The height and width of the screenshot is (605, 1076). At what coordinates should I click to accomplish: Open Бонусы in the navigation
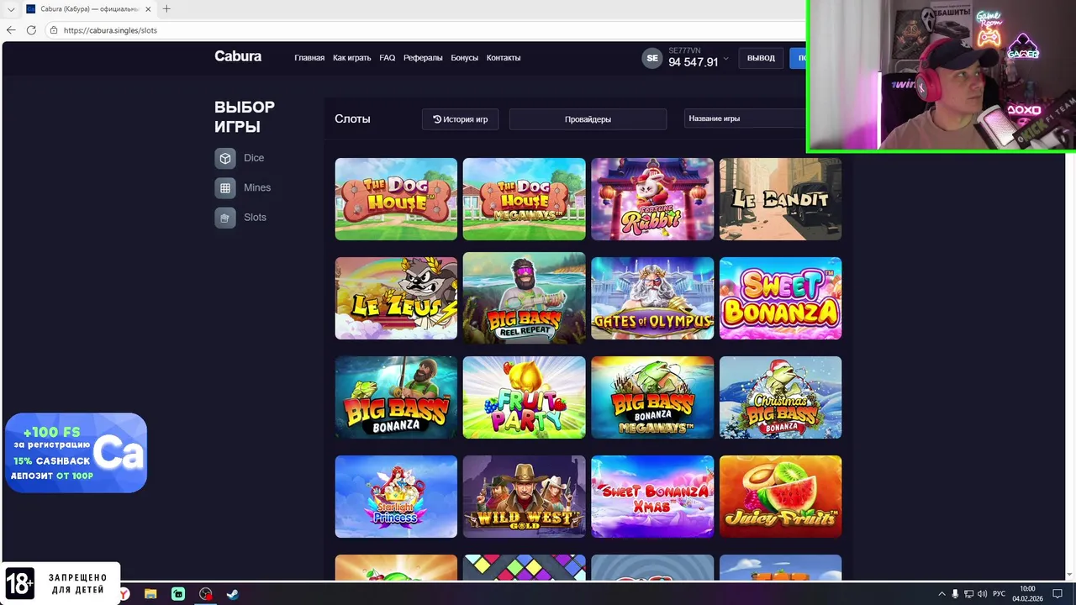pos(464,58)
